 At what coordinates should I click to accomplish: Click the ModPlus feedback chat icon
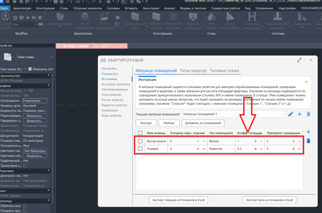(21, 18)
